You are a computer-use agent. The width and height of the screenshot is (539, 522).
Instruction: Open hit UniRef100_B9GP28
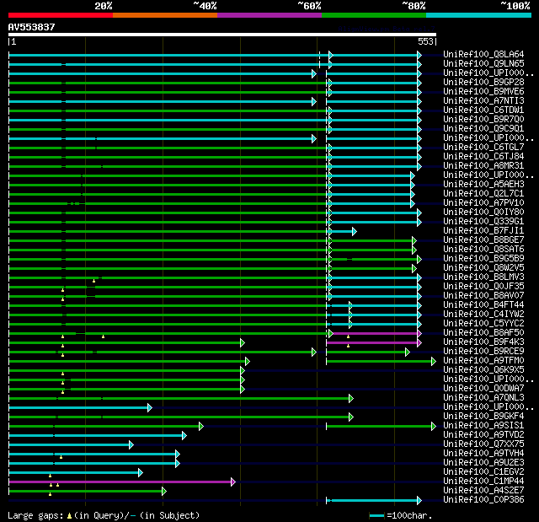click(x=483, y=83)
